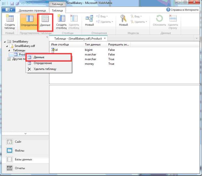The height and width of the screenshot is (176, 202).
Task: Open Справка в Интернете help icon
Action: point(168,10)
